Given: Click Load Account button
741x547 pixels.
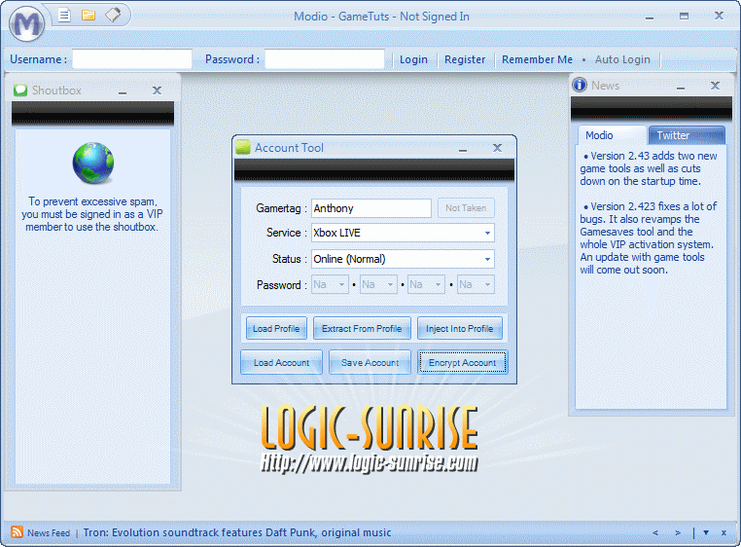Looking at the screenshot, I should click(281, 362).
